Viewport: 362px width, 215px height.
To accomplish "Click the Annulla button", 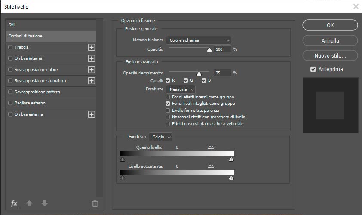I will pos(330,41).
